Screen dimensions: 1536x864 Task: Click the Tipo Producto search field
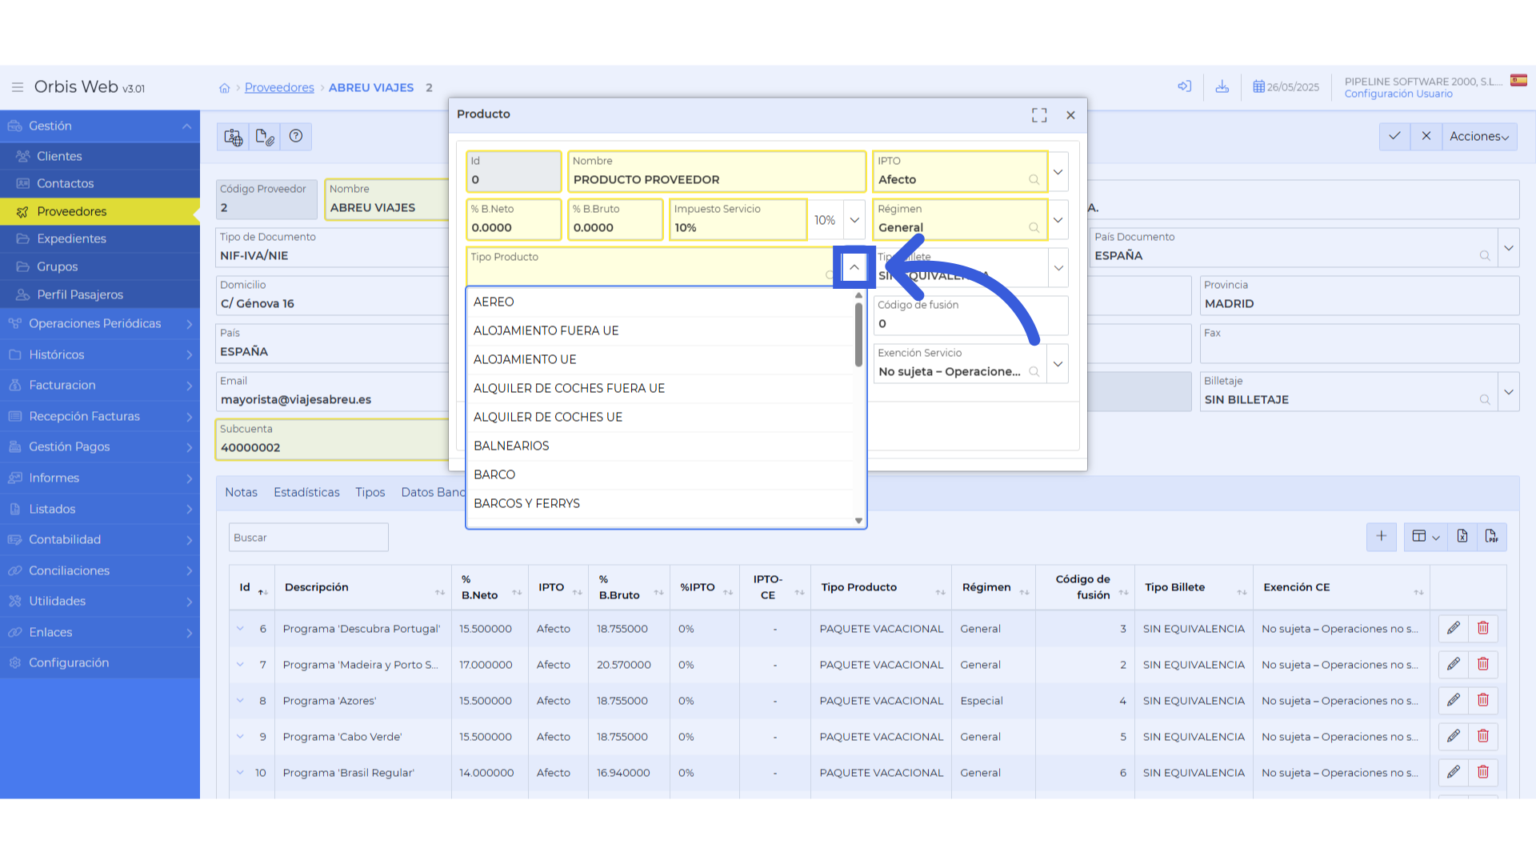pos(650,267)
